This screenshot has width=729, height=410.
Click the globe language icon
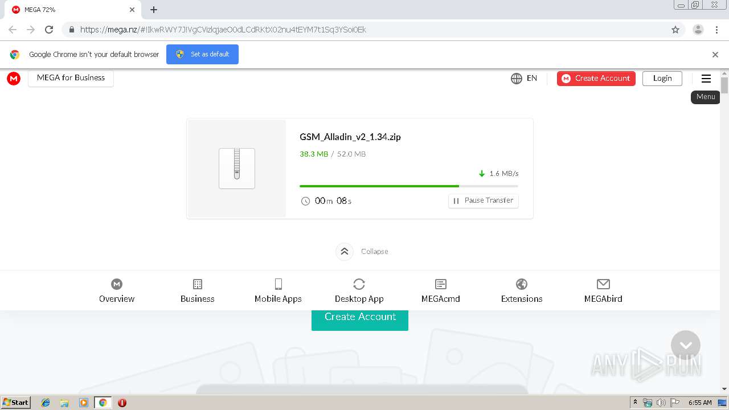click(x=517, y=79)
